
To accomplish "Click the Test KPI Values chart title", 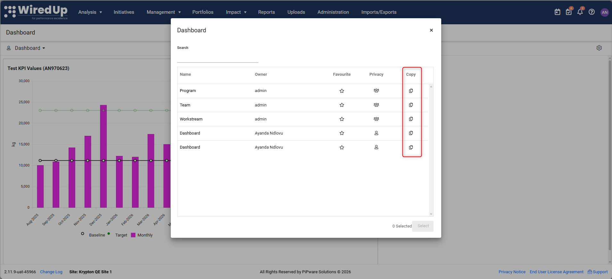I will click(x=38, y=68).
